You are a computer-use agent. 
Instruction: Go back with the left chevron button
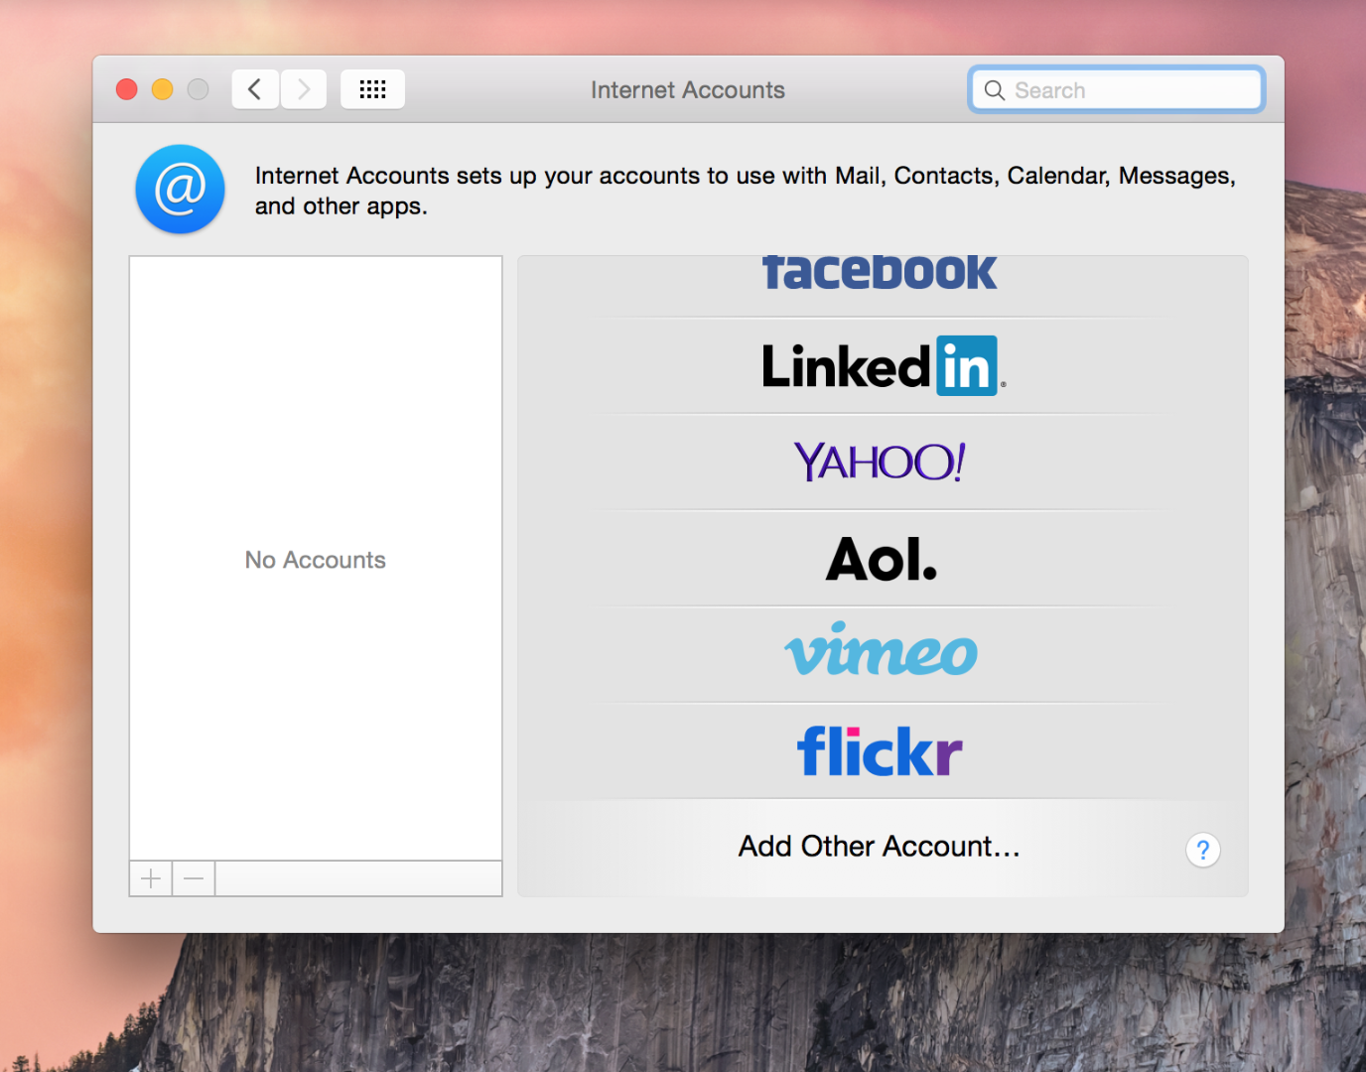pyautogui.click(x=255, y=89)
